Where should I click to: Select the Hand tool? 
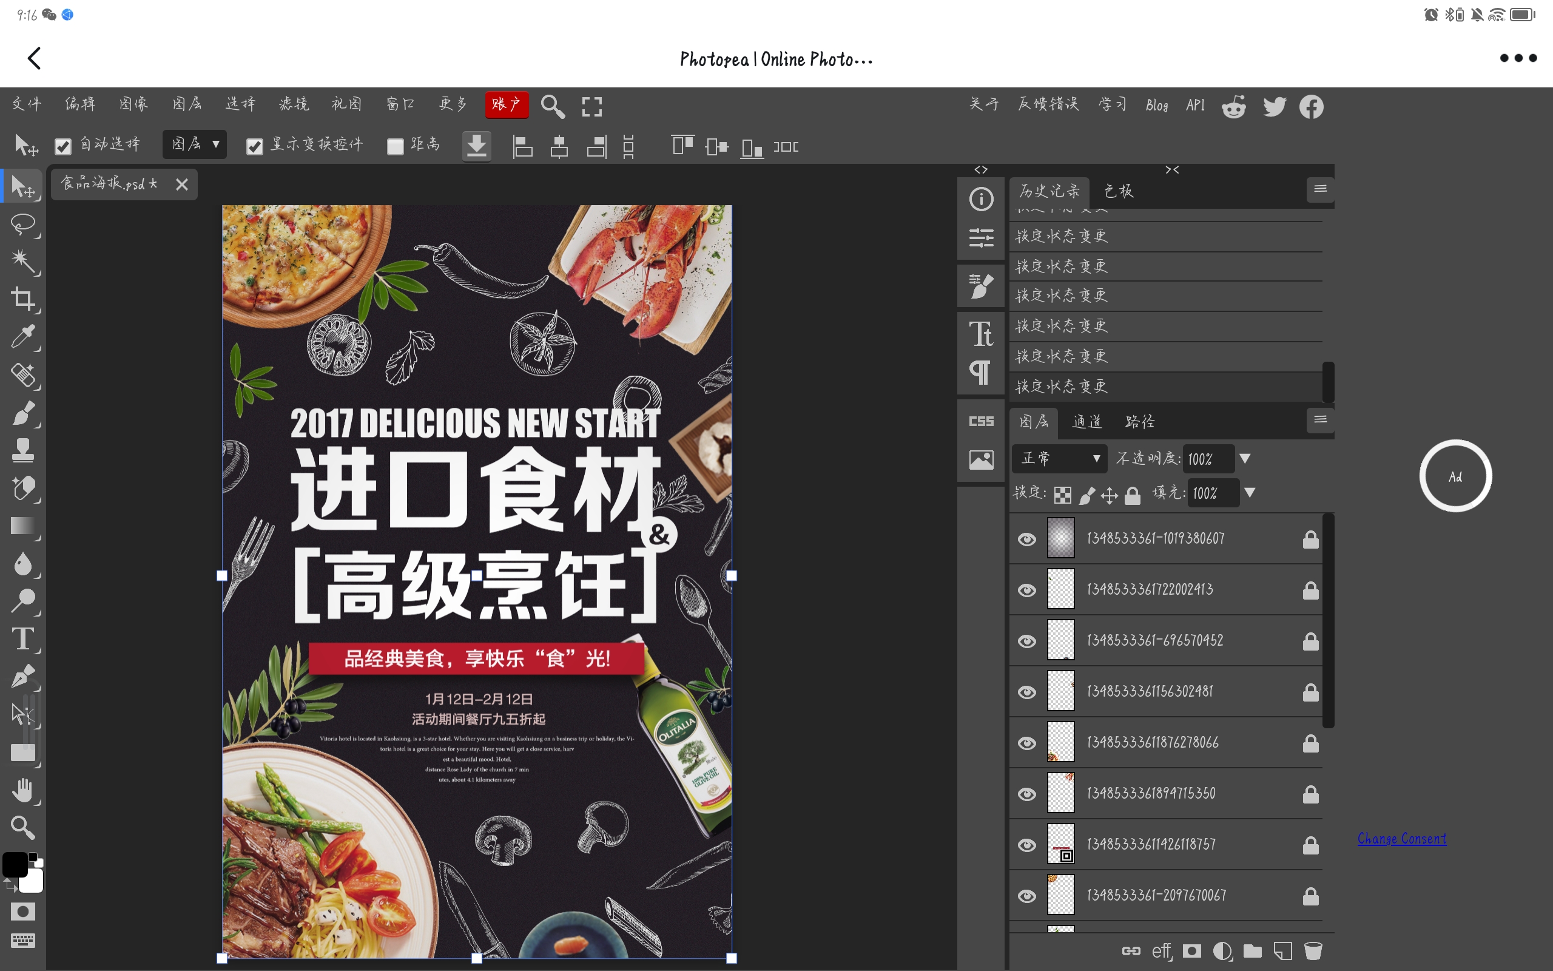[x=23, y=790]
